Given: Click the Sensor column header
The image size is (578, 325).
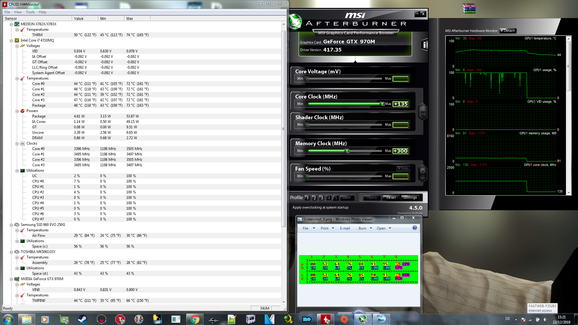Looking at the screenshot, I should pyautogui.click(x=37, y=19).
